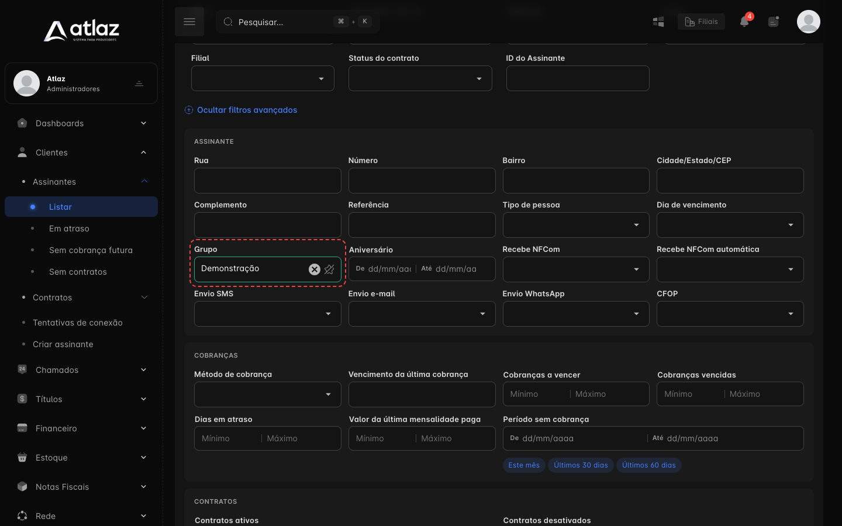Click the Atlaz logo
The height and width of the screenshot is (526, 842).
click(x=81, y=30)
